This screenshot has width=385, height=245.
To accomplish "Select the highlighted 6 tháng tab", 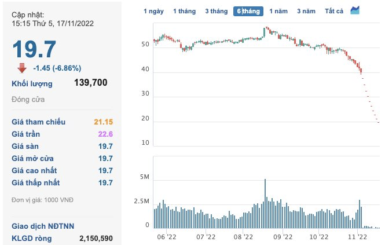I will [248, 11].
